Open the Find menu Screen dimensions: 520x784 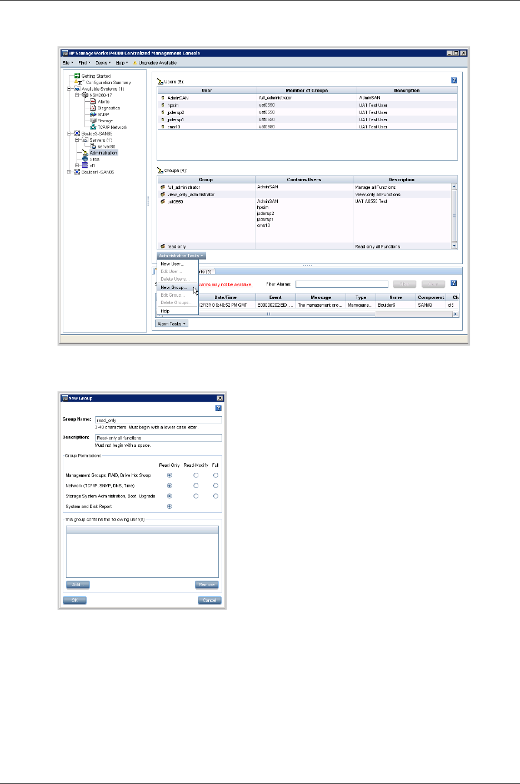point(84,63)
